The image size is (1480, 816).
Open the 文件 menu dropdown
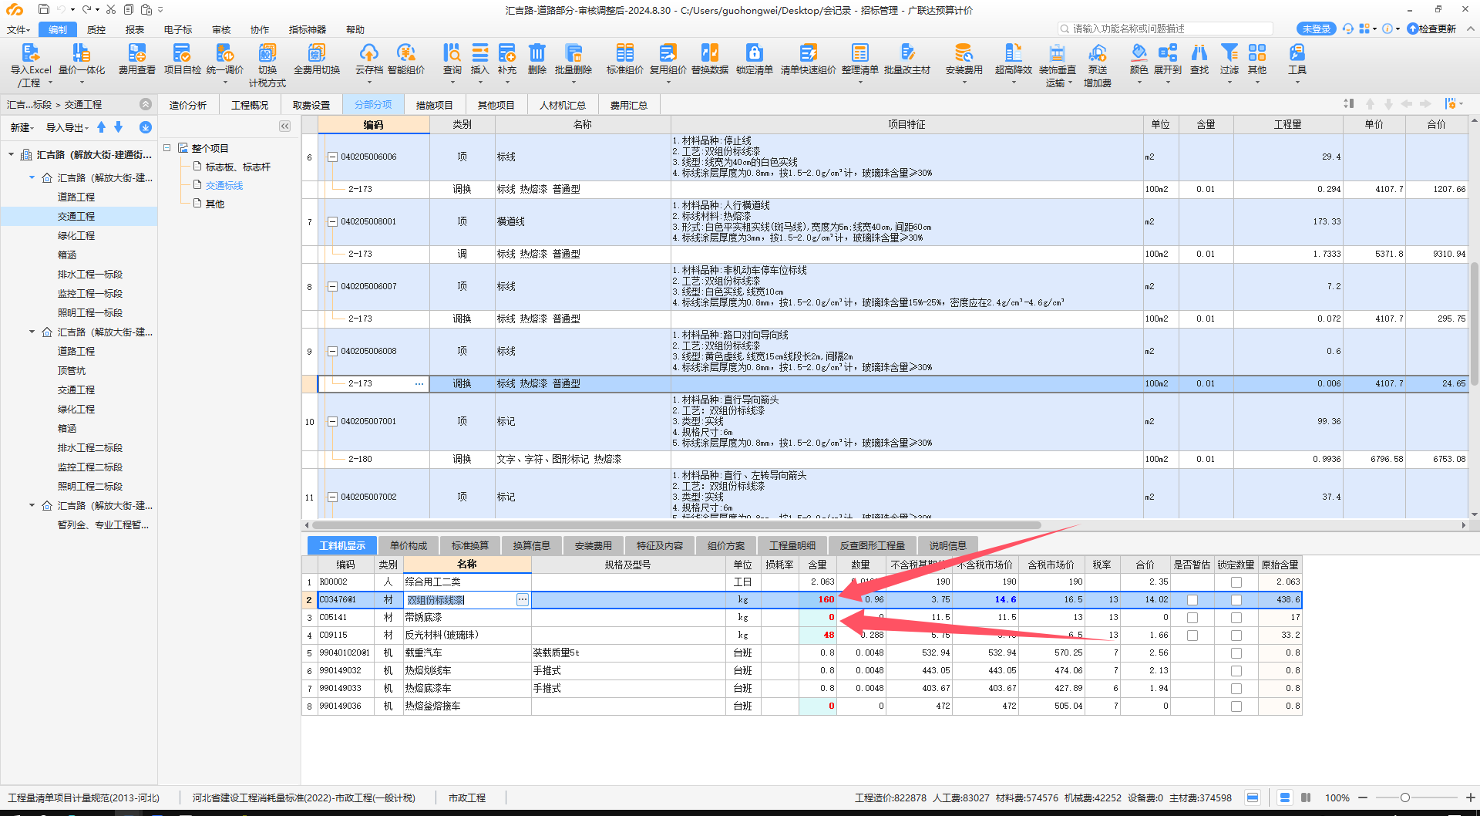pyautogui.click(x=18, y=29)
